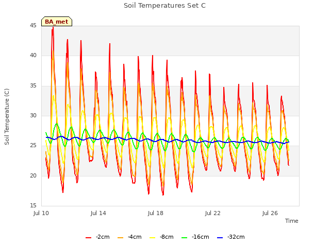The height and width of the screenshot is (247, 330).
Task: Click the orange -4cm legend swatch
Action: click(120, 238)
